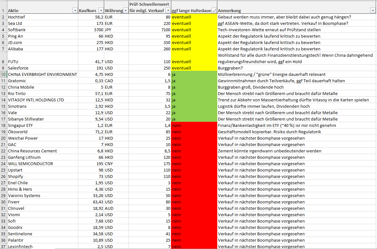
Task: Select the Ping An cell
Action: point(42,36)
